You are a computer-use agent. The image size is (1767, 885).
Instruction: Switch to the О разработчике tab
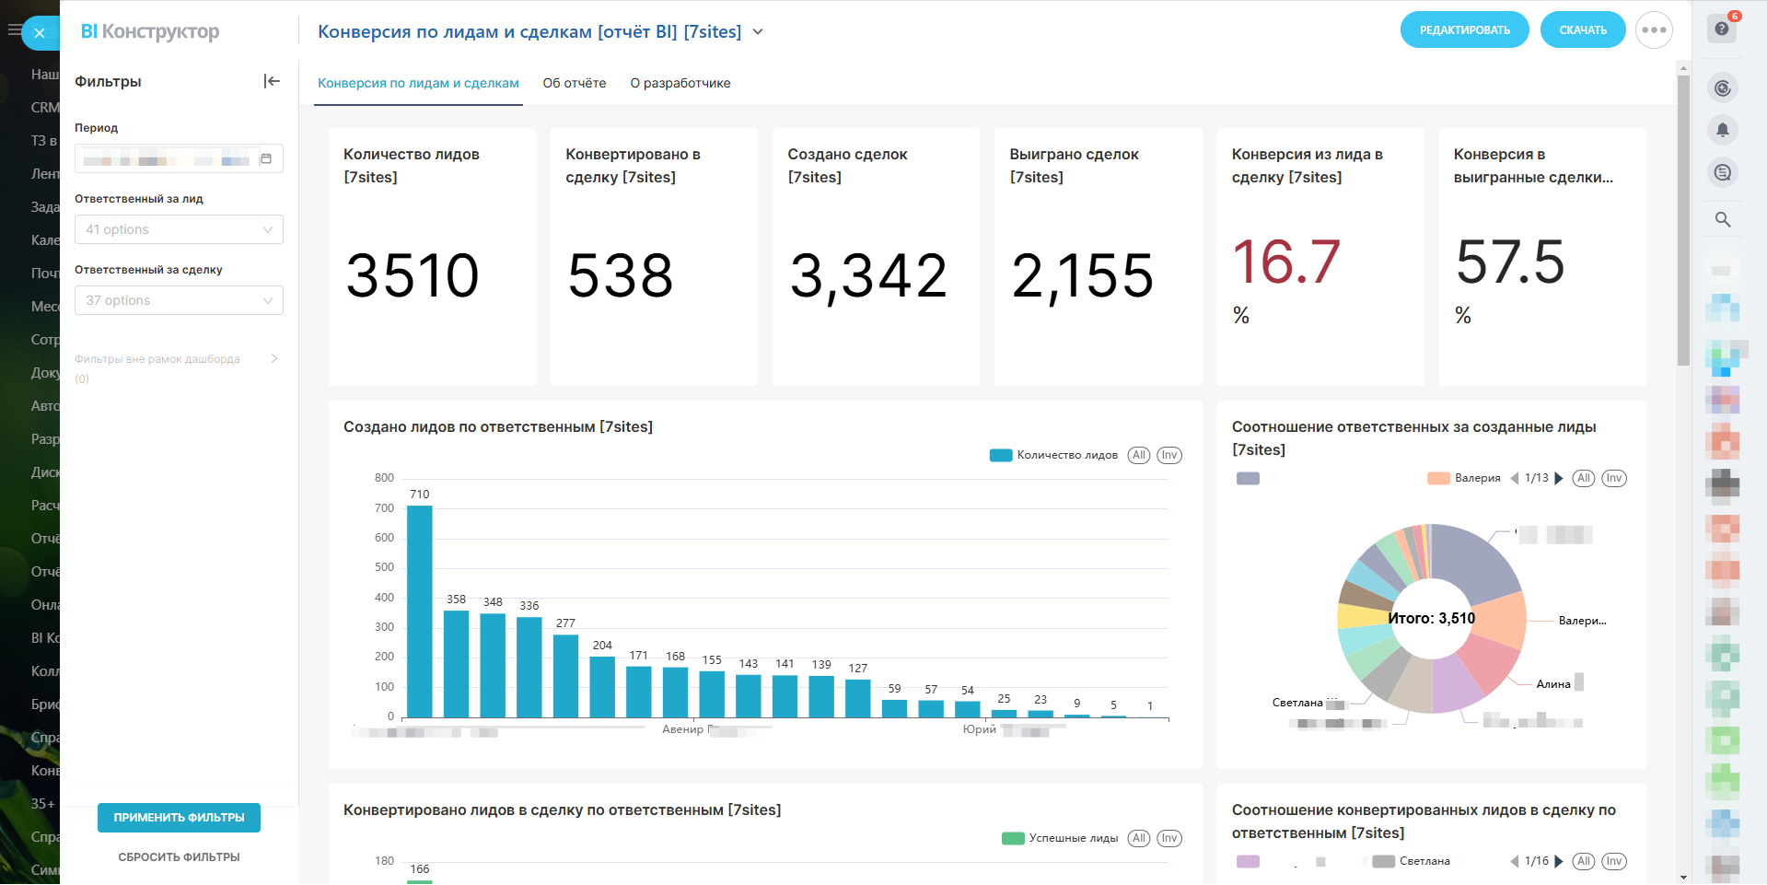click(680, 83)
